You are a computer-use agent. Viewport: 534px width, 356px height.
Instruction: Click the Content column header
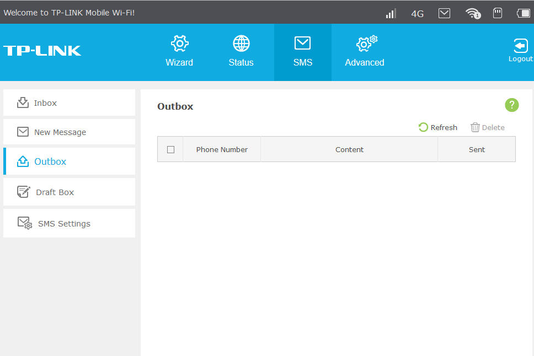tap(349, 149)
